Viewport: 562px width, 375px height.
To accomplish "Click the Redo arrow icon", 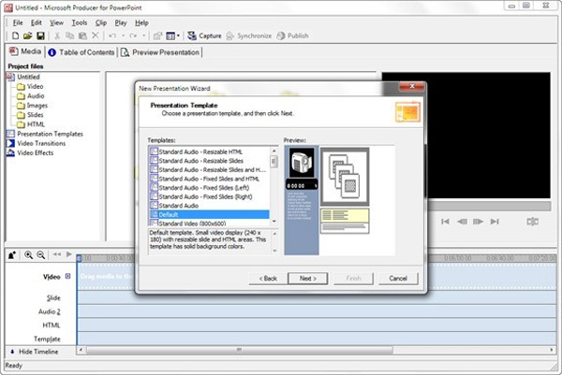I will tap(133, 36).
